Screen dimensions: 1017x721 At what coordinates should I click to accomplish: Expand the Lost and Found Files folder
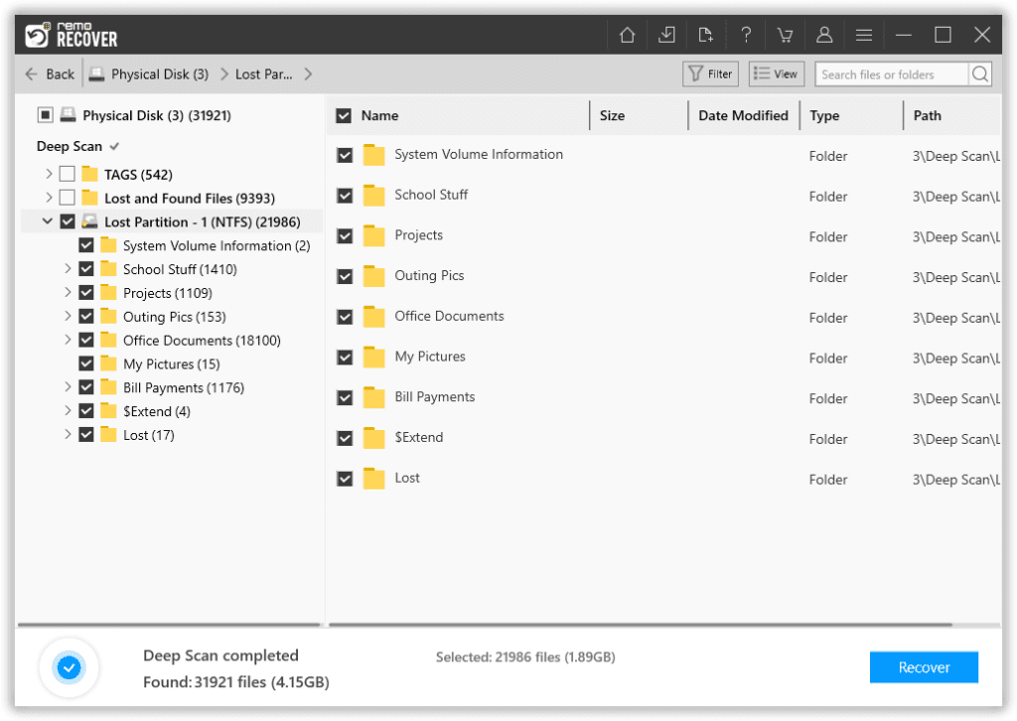(48, 198)
